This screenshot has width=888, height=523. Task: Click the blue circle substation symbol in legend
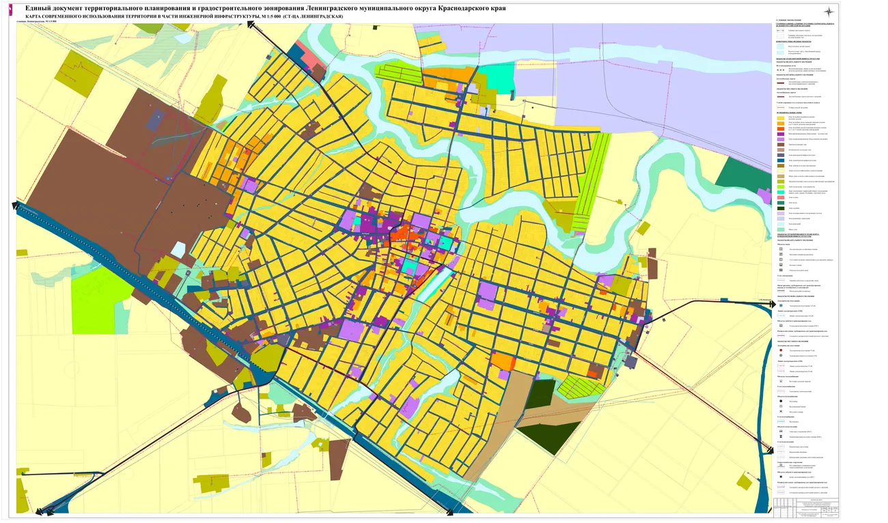(x=781, y=306)
